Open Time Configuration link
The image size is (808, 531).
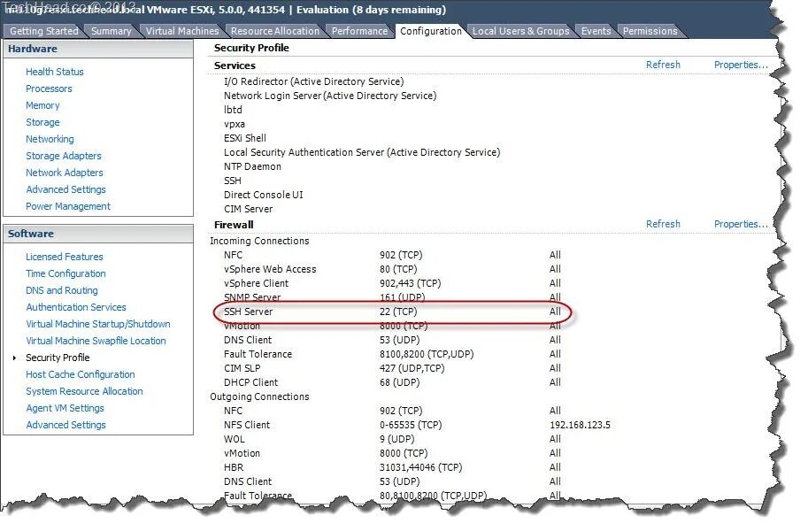[65, 273]
